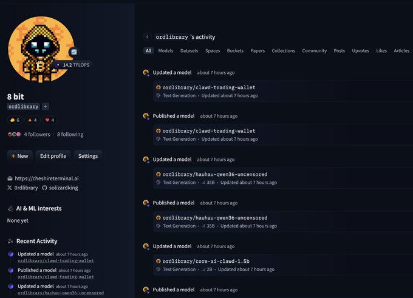Switch to the Buckets tab
The image size is (413, 298).
235,50
